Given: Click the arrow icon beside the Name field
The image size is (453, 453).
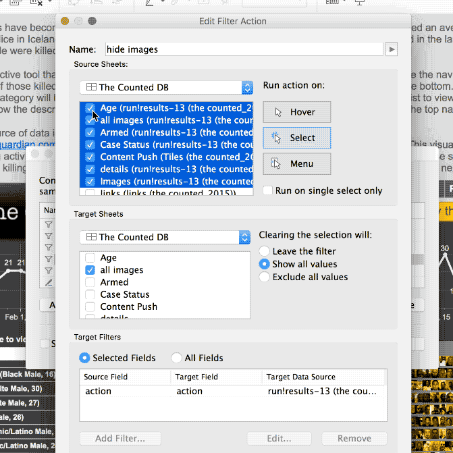Looking at the screenshot, I should pos(391,49).
